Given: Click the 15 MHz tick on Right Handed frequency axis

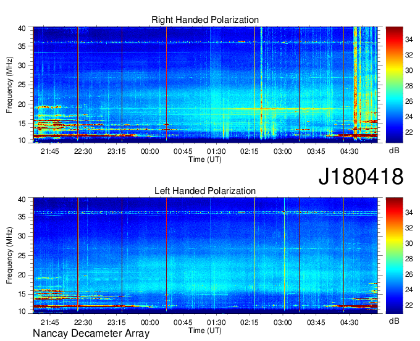Looking at the screenshot, I should [22, 124].
